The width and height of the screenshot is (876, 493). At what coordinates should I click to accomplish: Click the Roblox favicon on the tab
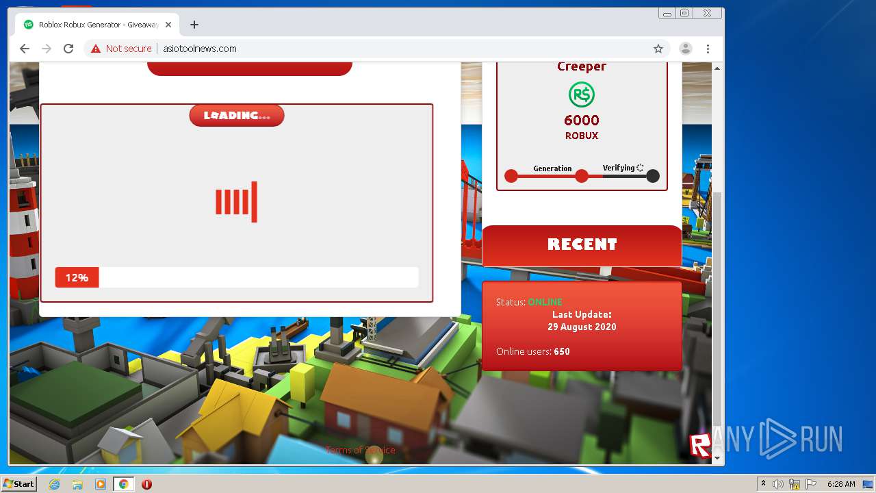[x=28, y=25]
